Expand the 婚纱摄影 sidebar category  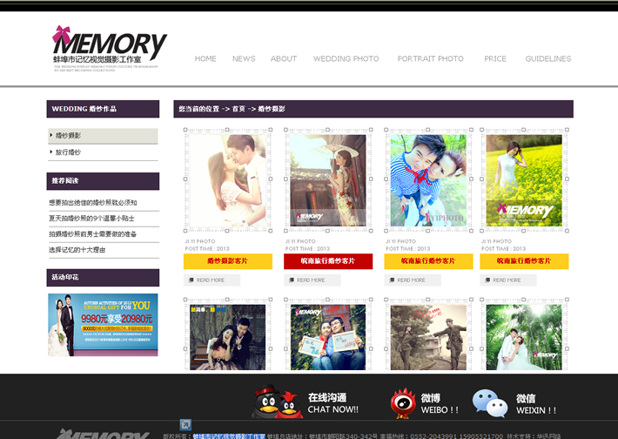[x=68, y=136]
